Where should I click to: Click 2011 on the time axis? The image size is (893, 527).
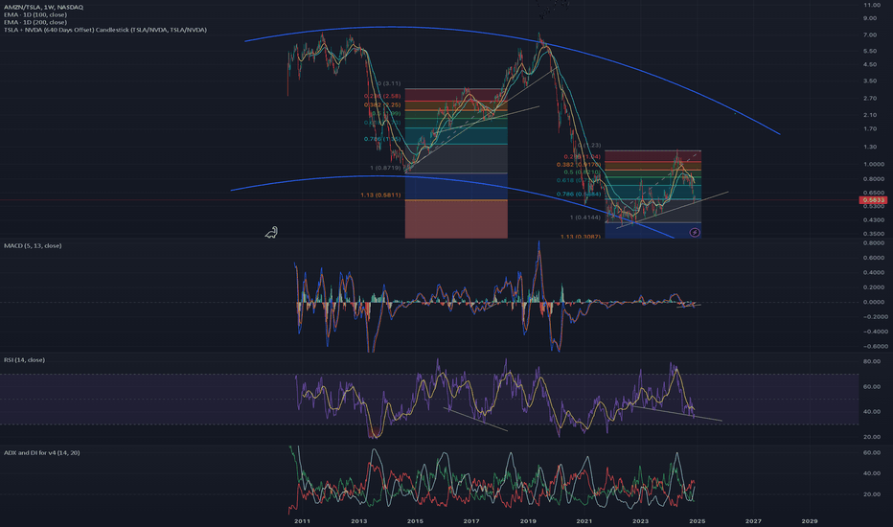[302, 520]
